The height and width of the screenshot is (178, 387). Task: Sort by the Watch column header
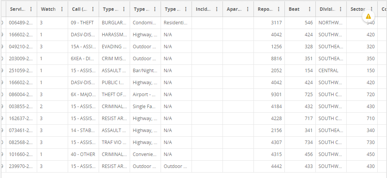coord(48,9)
